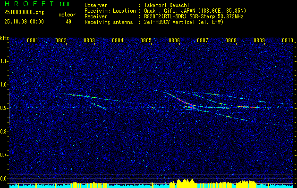Click the meteor count value 49
The height and width of the screenshot is (188, 297).
(68, 22)
